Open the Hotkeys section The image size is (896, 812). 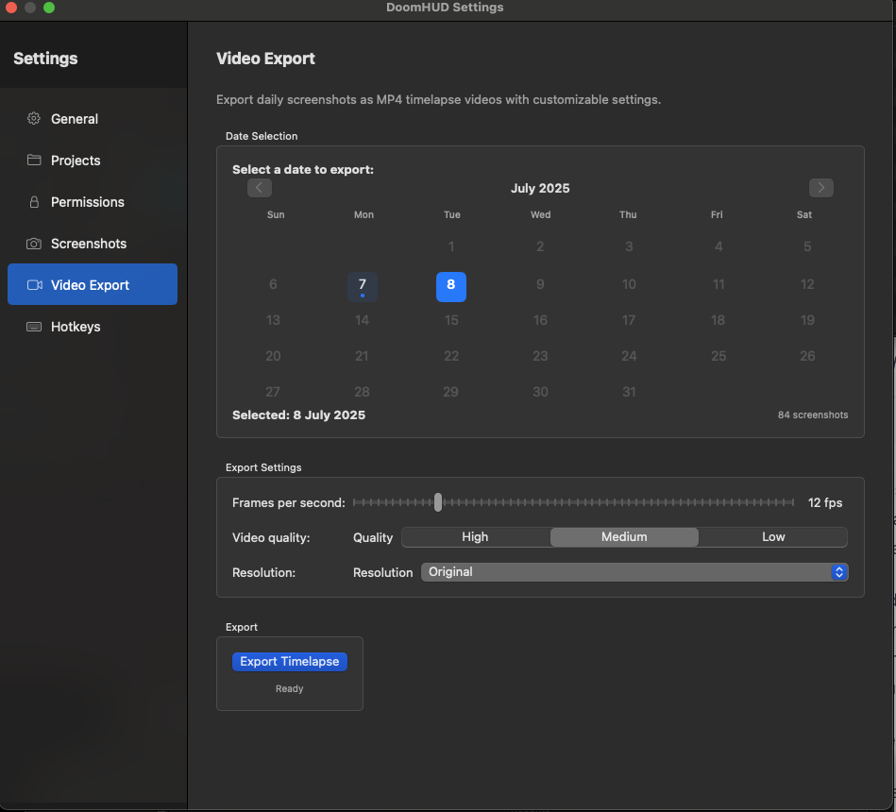[93, 327]
